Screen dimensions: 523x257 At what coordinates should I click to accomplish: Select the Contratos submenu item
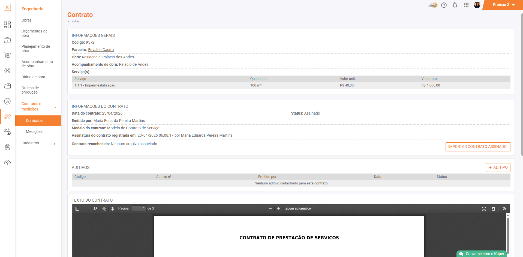38,121
